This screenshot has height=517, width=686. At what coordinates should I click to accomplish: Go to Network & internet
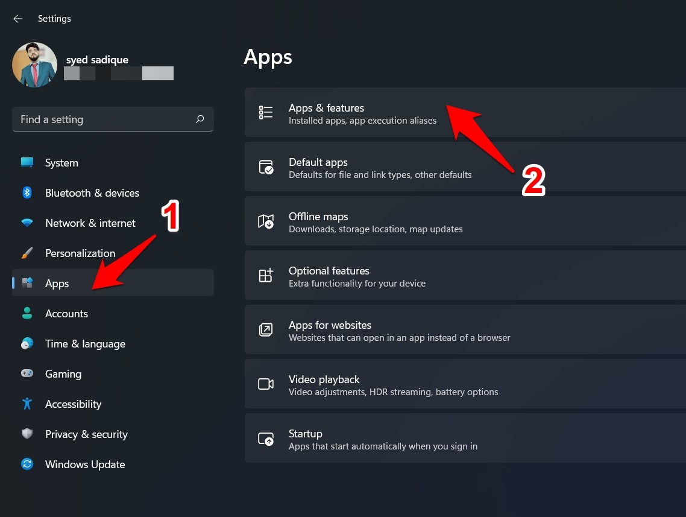pos(113,223)
